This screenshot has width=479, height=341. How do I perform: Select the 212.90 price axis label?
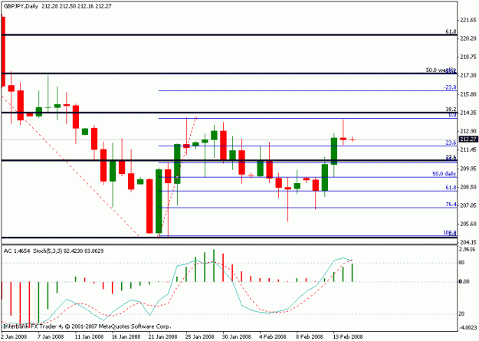tap(468, 131)
